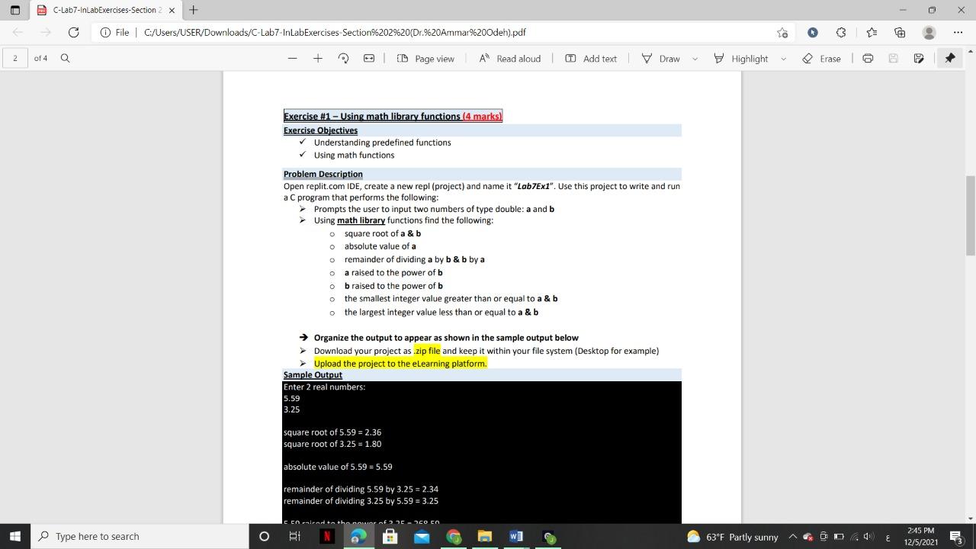The image size is (976, 549).
Task: Expand hidden system tray icons
Action: (793, 536)
